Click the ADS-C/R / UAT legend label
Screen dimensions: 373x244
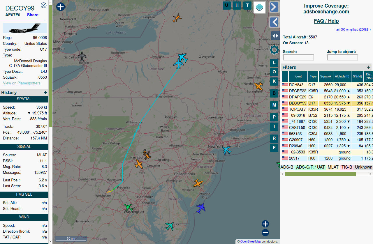(x=310, y=167)
